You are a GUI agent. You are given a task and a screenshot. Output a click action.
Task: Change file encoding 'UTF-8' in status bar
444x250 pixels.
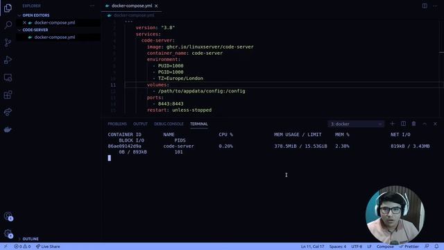pyautogui.click(x=357, y=247)
